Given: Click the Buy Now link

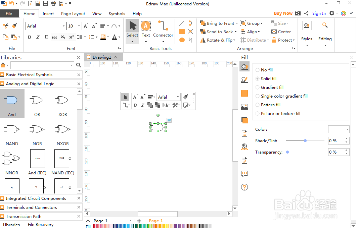Looking at the screenshot, I should point(283,13).
